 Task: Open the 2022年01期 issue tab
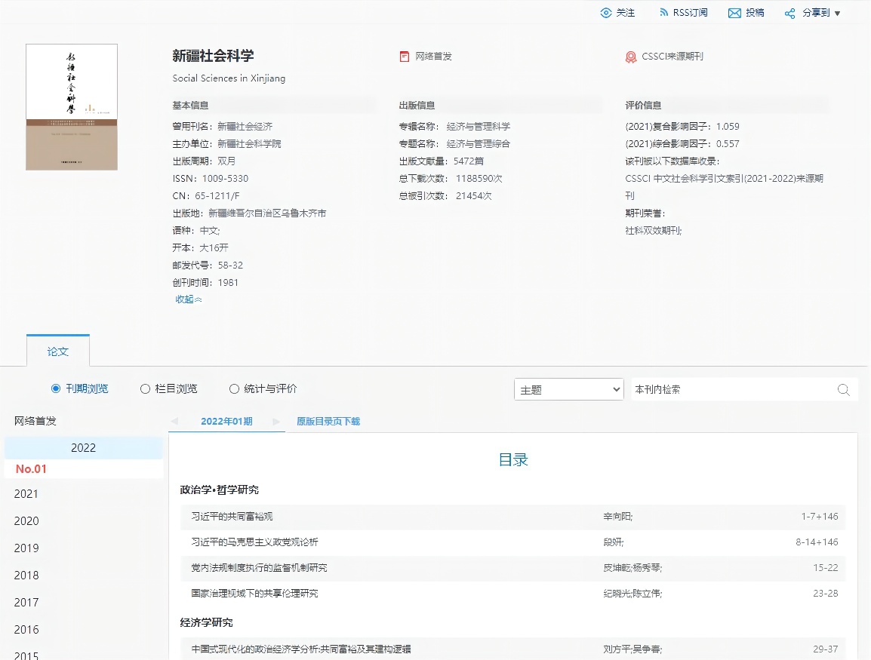point(226,422)
